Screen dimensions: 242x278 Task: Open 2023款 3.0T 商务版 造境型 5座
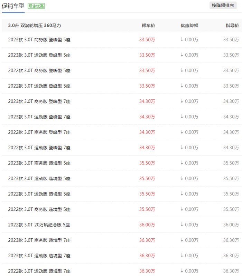(39, 163)
